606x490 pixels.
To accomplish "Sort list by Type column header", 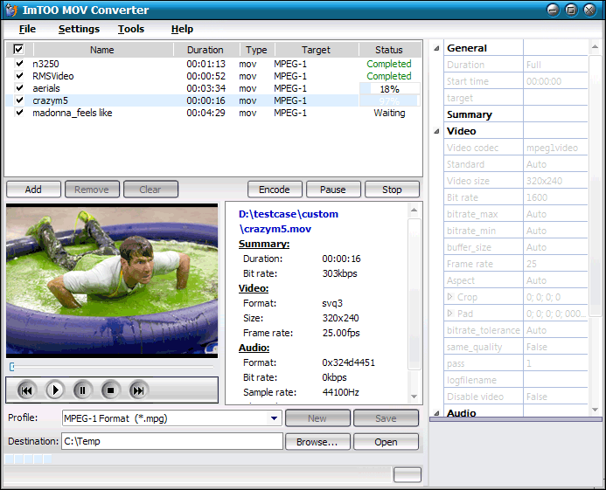I will tap(256, 50).
